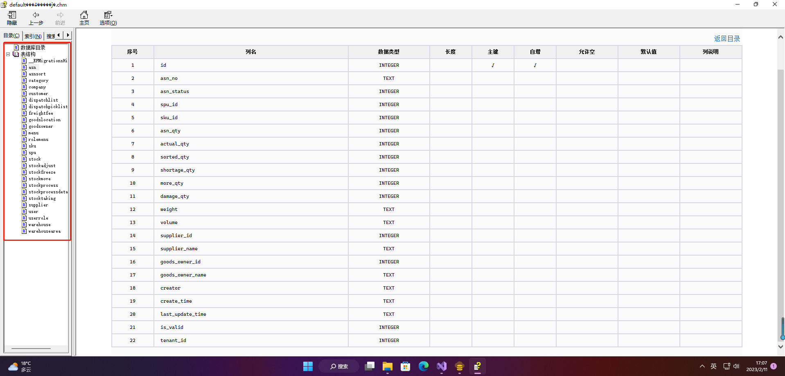
Task: Click the content scrollbar down arrow
Action: 780,347
